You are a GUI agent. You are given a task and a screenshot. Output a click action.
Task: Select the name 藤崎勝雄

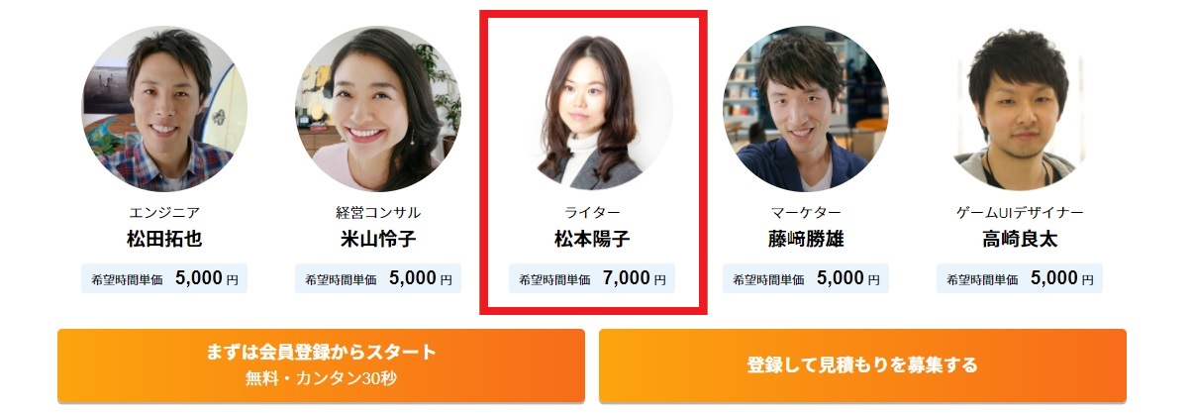tap(806, 240)
